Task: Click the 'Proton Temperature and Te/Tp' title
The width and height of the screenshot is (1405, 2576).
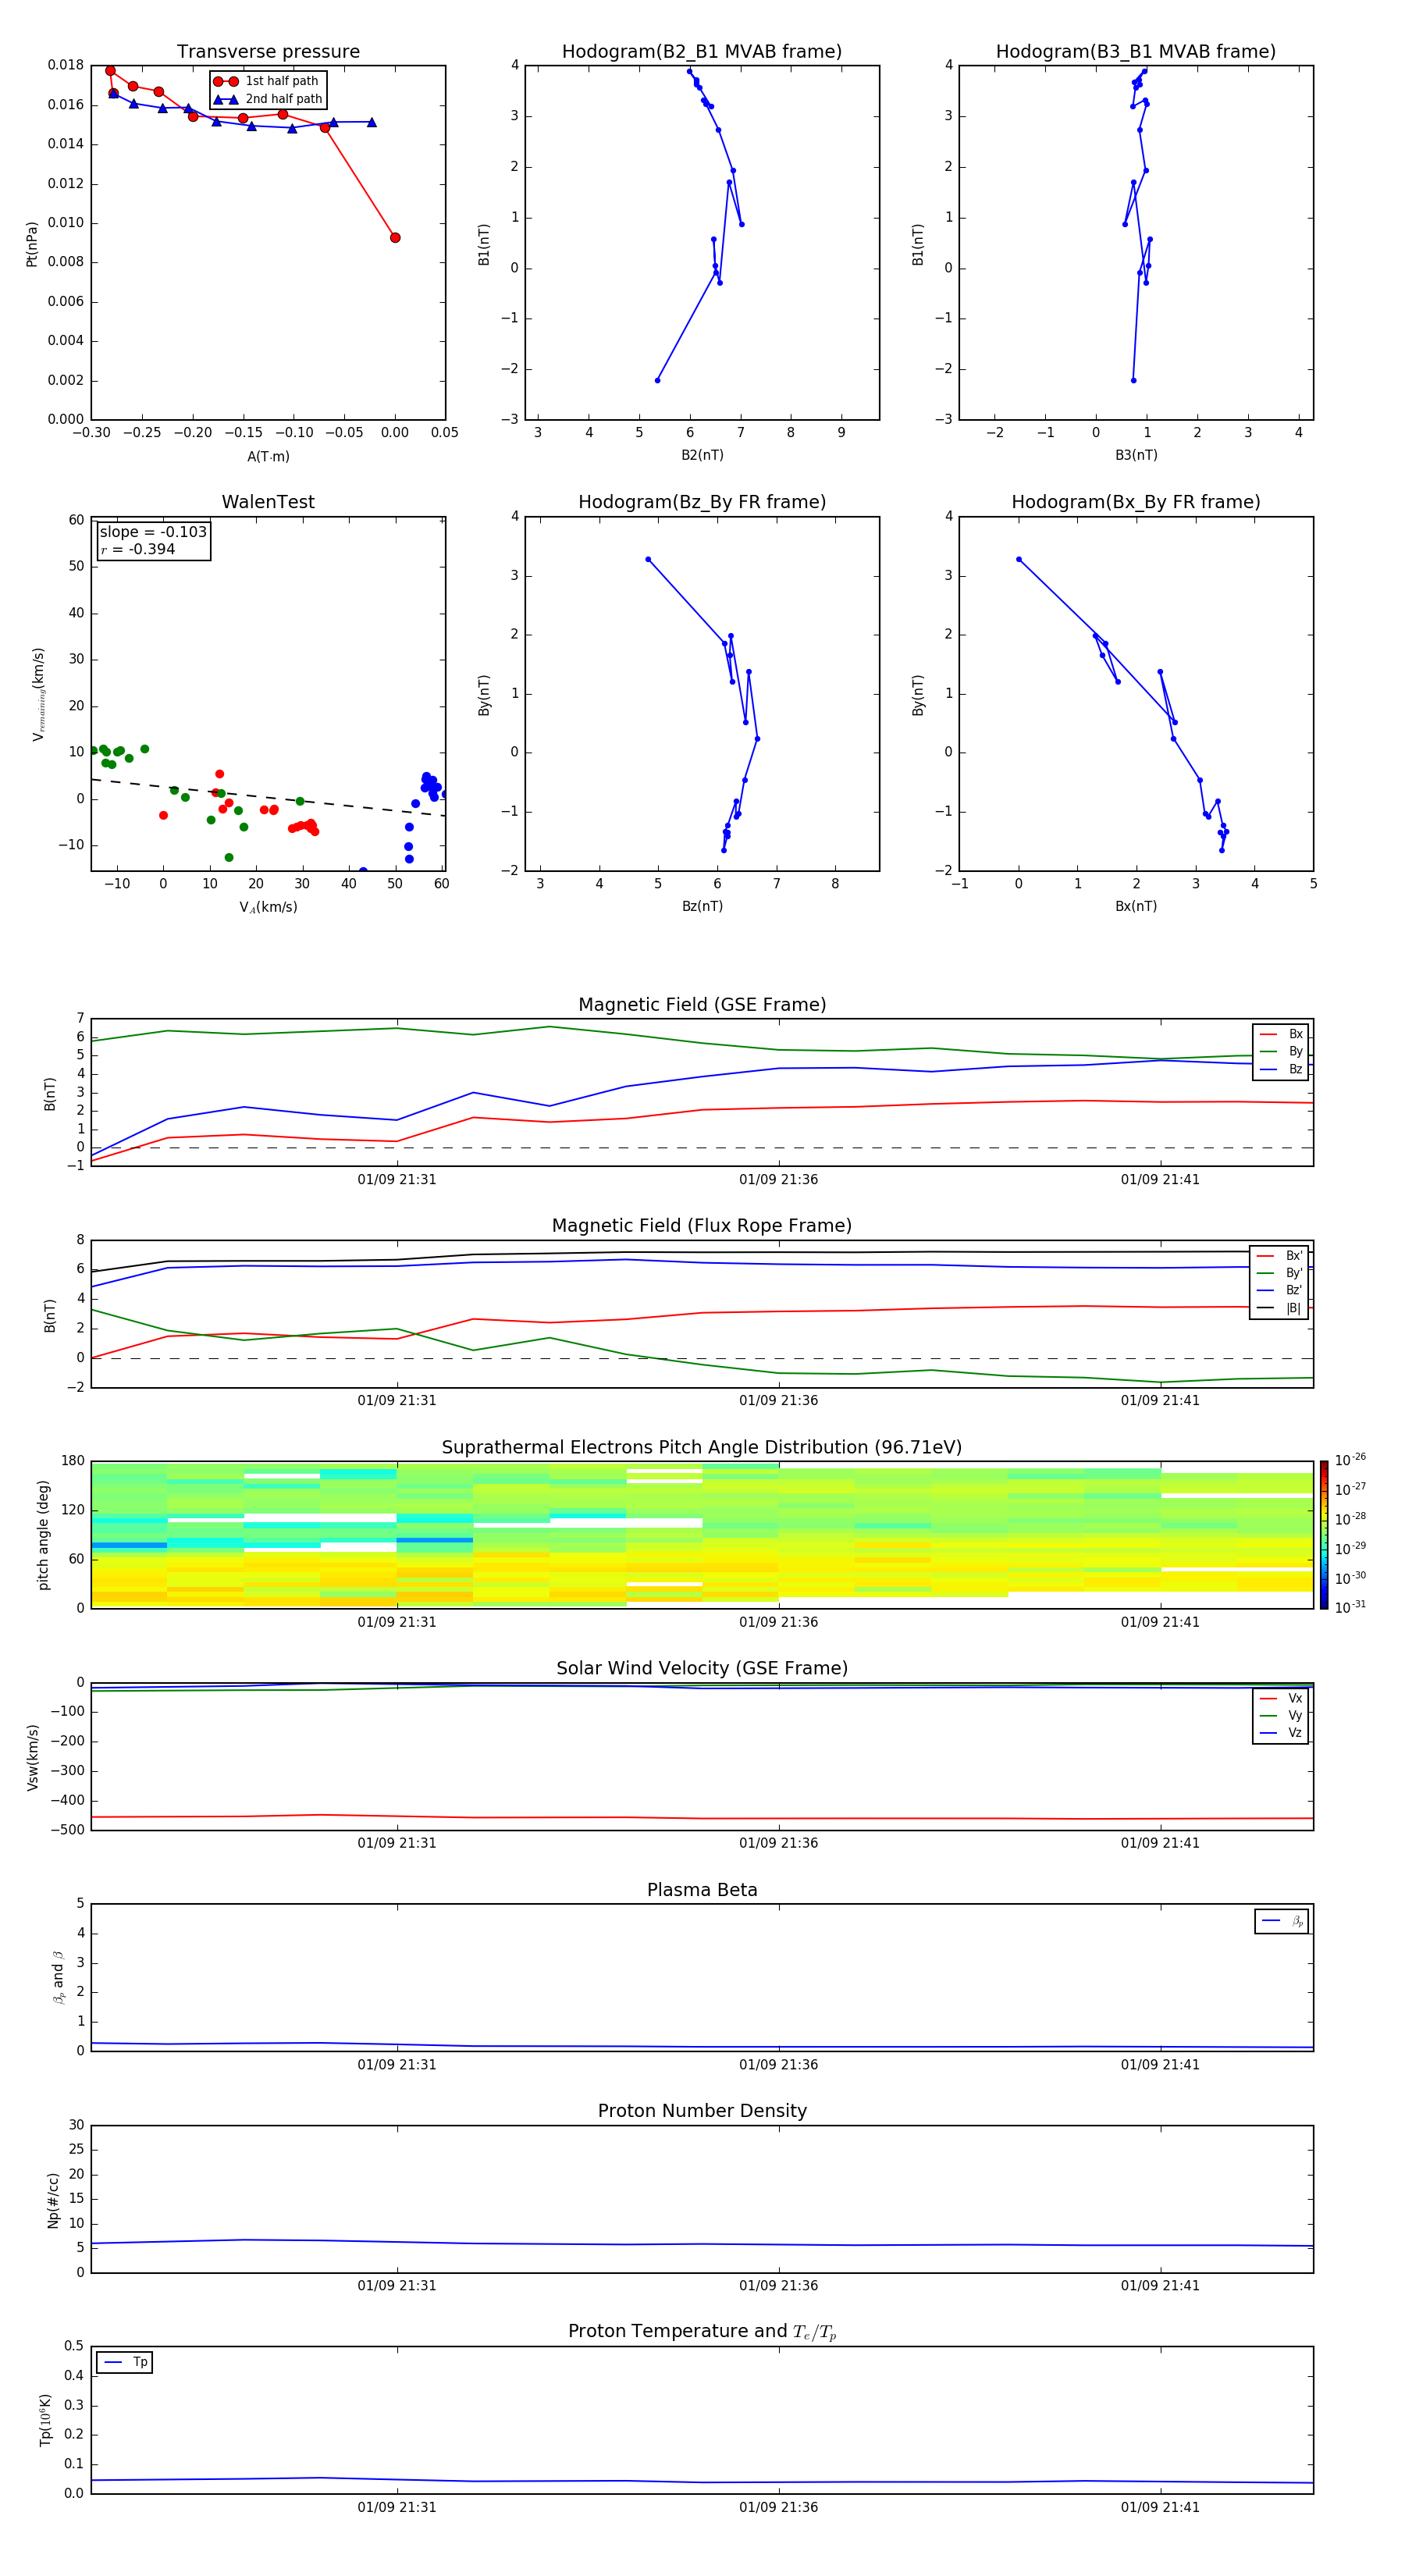Action: click(x=702, y=2332)
